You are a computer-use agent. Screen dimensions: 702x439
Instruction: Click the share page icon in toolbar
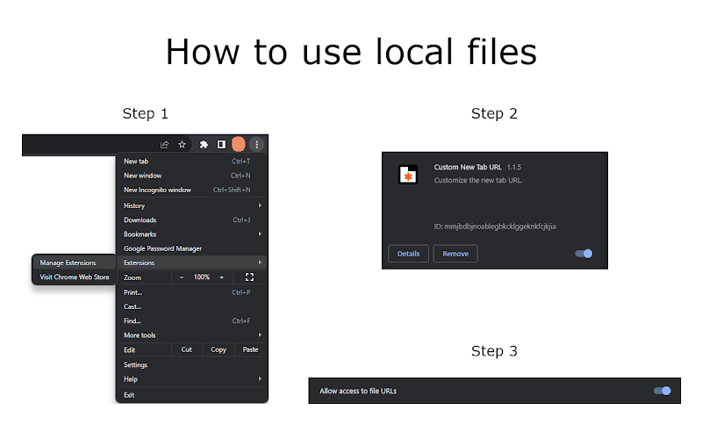coord(164,145)
